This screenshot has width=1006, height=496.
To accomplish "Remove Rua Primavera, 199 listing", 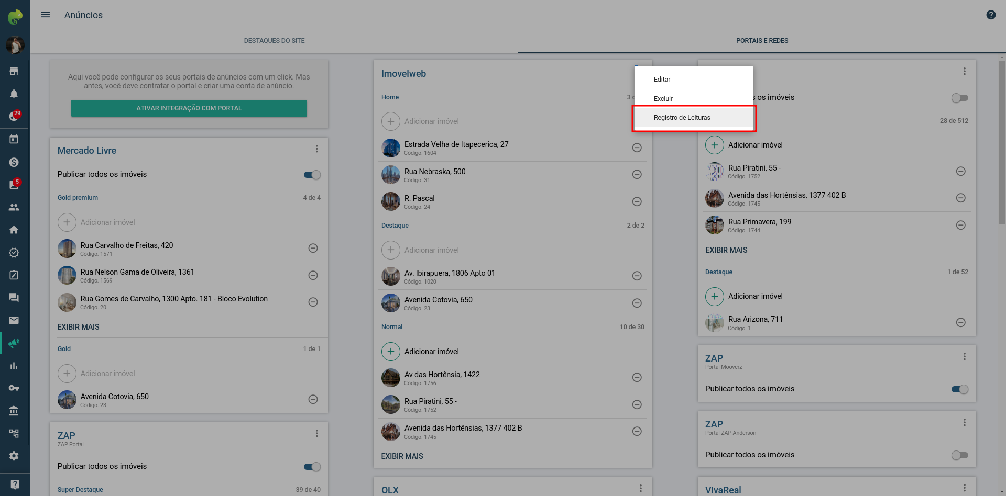I will tap(960, 225).
